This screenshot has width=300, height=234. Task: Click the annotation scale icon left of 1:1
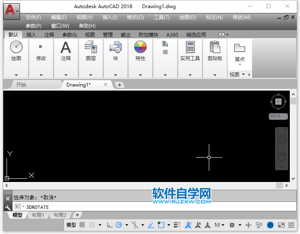(208, 225)
